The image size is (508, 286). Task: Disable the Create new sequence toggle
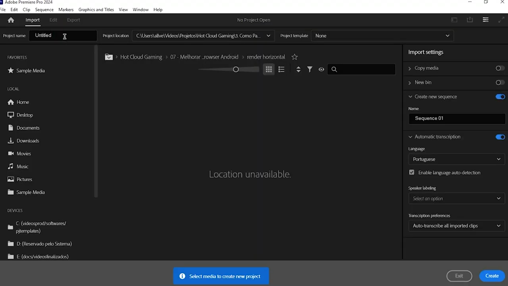pos(500,97)
